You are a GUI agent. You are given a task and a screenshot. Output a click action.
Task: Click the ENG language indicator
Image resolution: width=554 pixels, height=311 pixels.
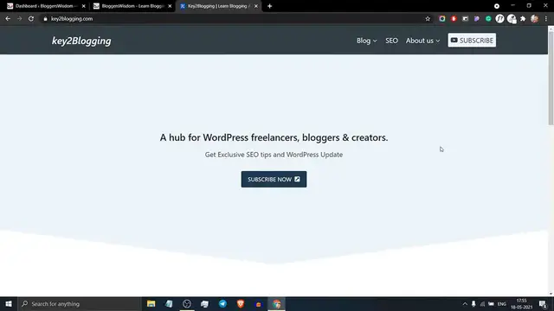coord(502,303)
